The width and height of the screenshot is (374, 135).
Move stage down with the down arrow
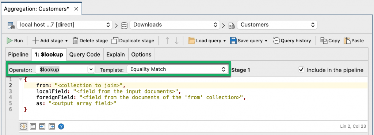177,41
